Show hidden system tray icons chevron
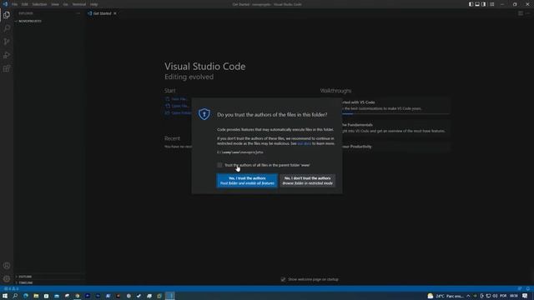The width and height of the screenshot is (534, 300). (468, 296)
